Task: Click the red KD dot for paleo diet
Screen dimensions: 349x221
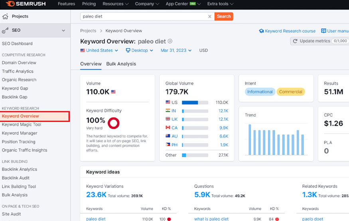Action: (169, 219)
